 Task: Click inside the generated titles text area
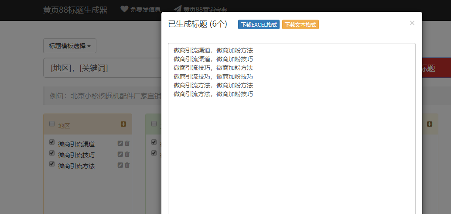[x=292, y=129]
